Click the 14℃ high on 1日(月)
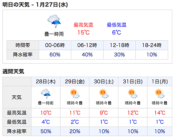174x138 pixels. click(160, 113)
